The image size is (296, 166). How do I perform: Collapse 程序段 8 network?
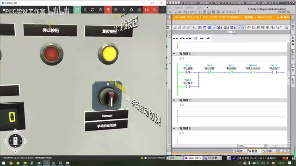point(174,128)
